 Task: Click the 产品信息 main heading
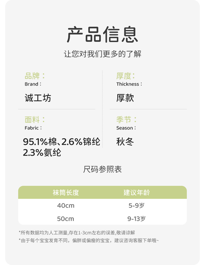pos(102,35)
